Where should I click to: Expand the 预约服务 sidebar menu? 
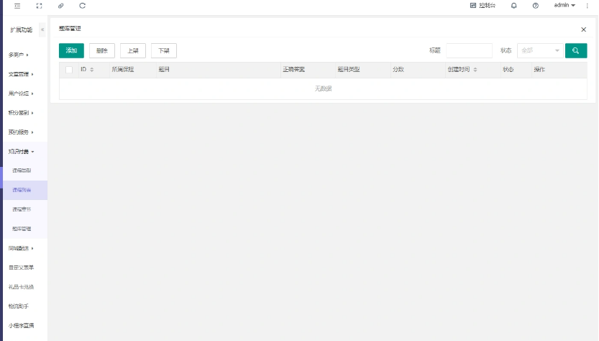21,132
